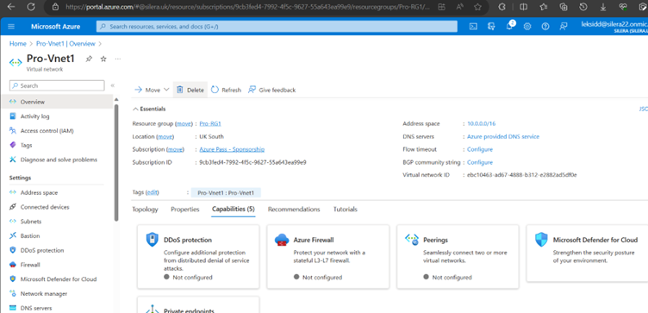The height and width of the screenshot is (313, 648).
Task: Open Network manager
Action: (x=44, y=293)
